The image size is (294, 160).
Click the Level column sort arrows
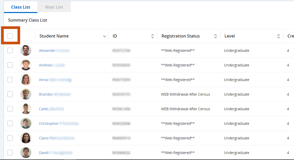coord(279,36)
